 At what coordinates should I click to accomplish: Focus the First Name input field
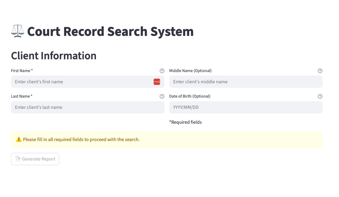(88, 82)
